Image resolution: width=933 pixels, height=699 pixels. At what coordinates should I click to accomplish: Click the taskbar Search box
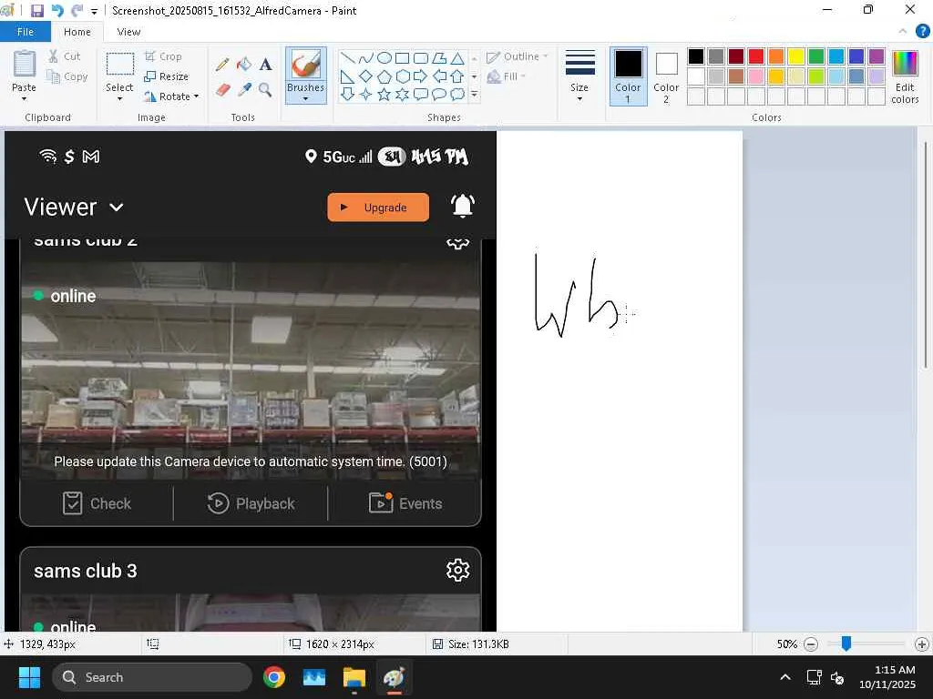pyautogui.click(x=152, y=677)
